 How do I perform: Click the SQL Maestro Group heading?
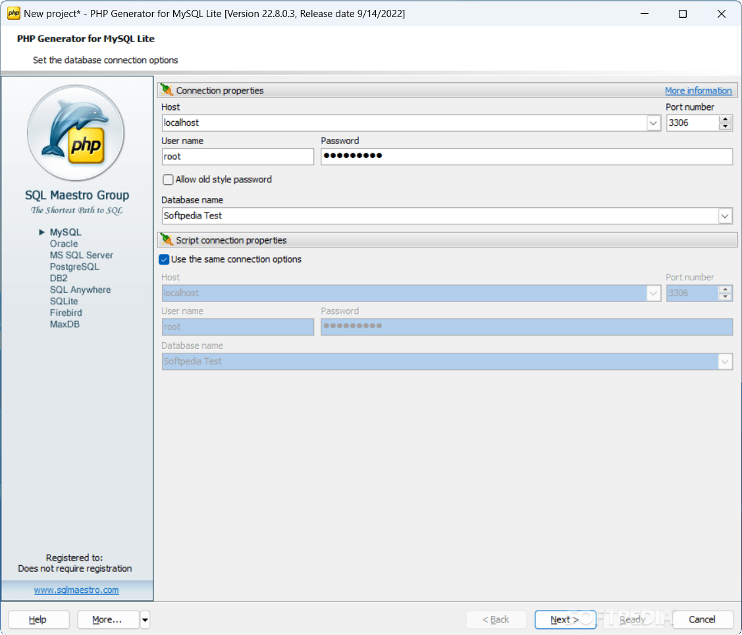76,195
